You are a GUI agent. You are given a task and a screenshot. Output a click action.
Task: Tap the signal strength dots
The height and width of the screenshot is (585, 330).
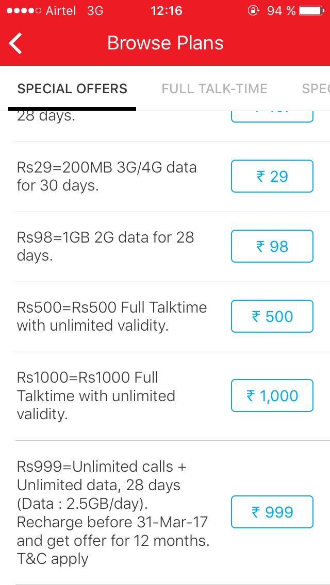[22, 11]
